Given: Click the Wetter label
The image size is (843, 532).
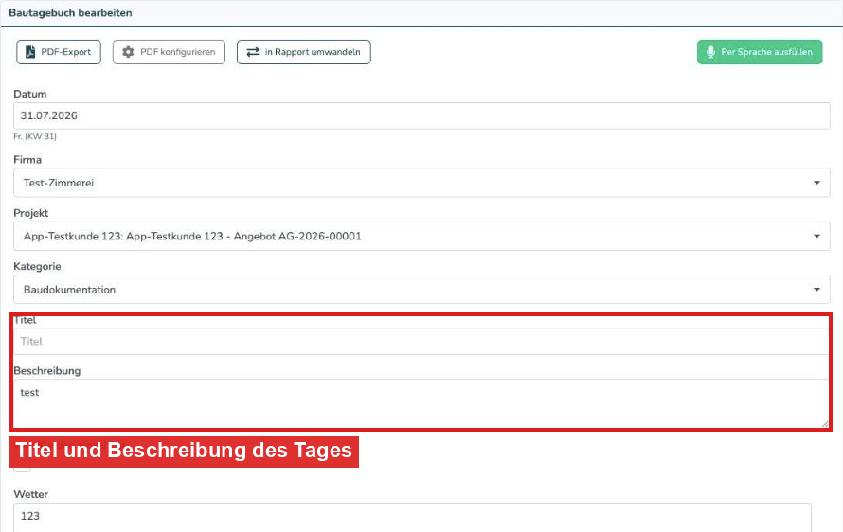Looking at the screenshot, I should click(30, 494).
